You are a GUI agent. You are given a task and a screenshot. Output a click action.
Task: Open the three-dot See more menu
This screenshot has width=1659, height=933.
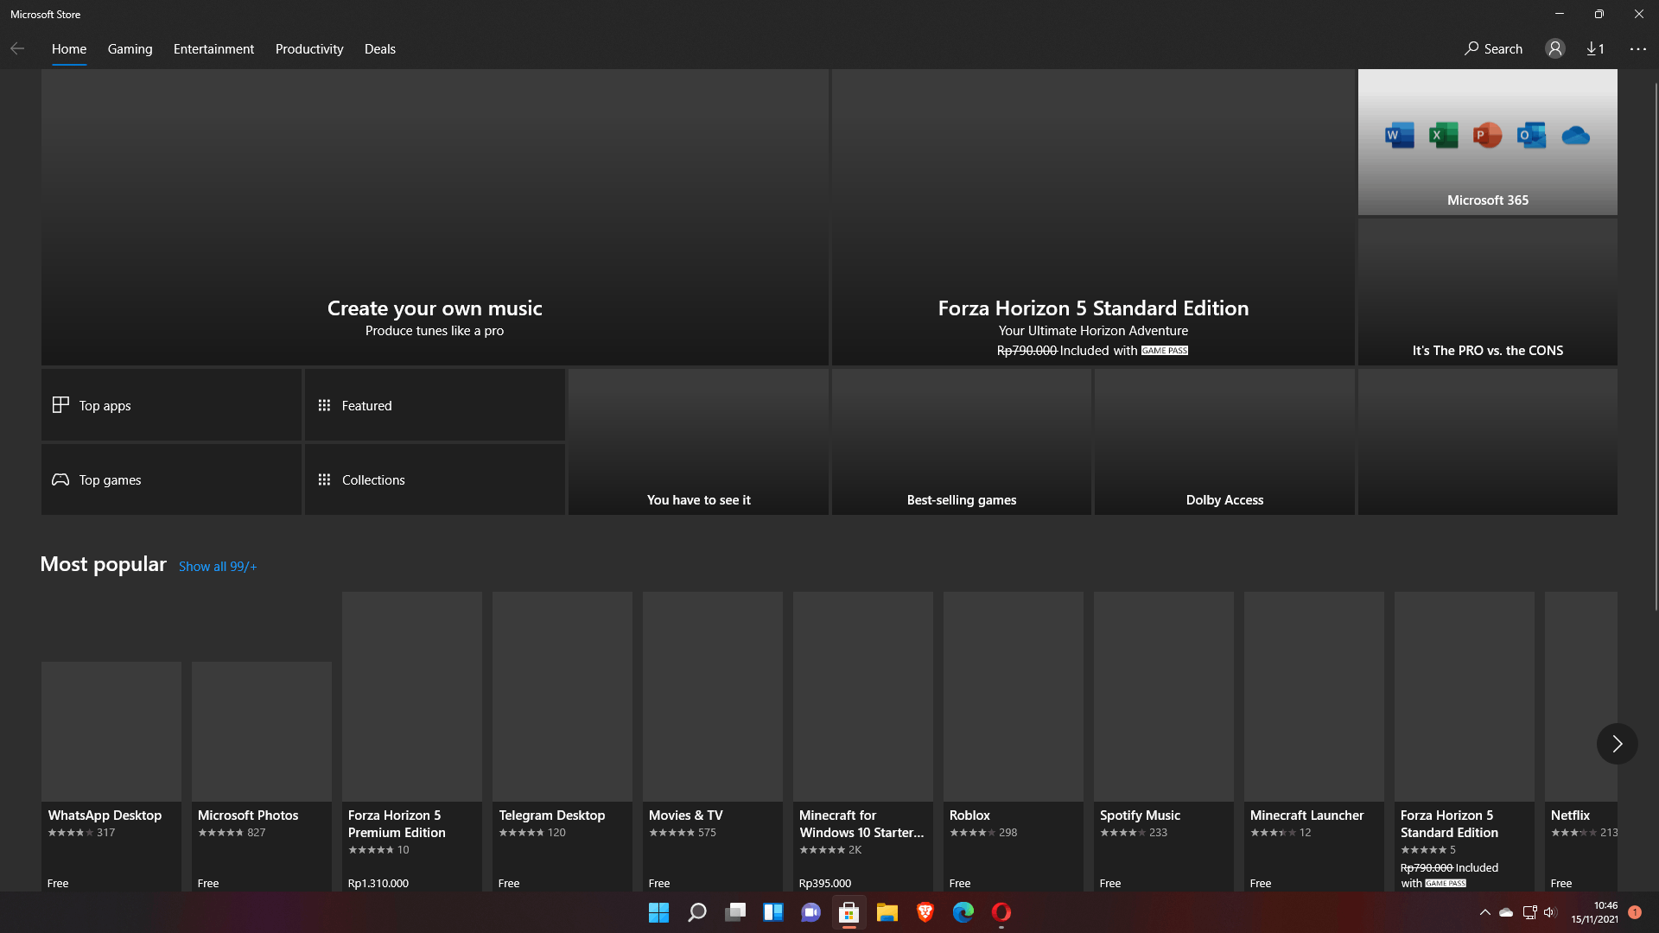coord(1637,49)
